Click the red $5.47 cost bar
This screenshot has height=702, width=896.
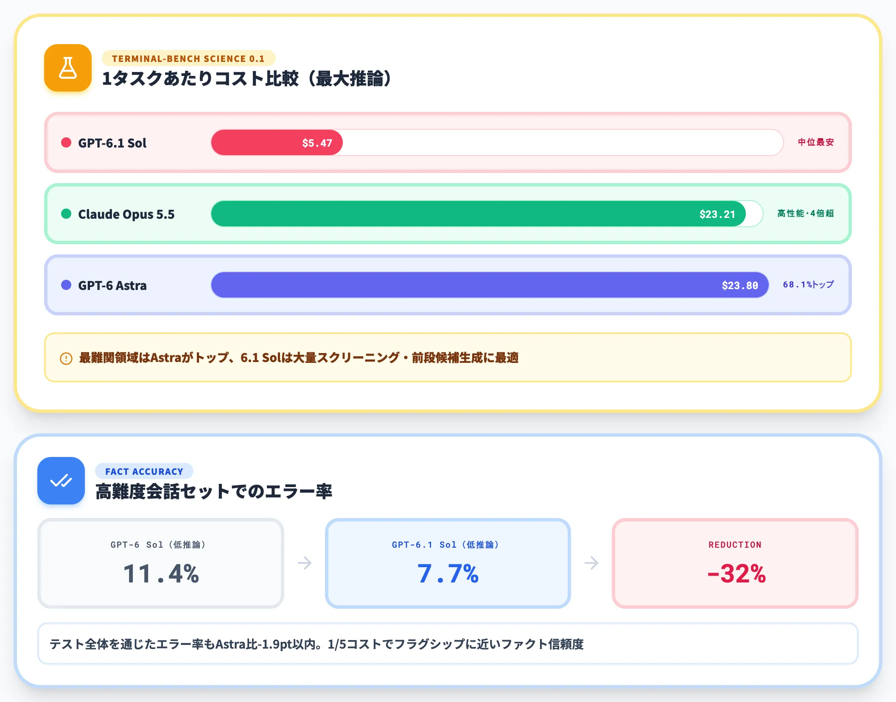click(x=277, y=142)
